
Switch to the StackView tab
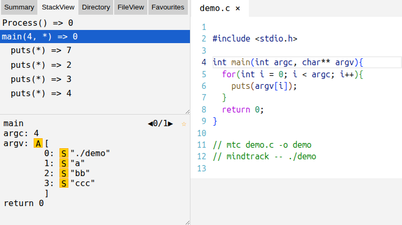(x=58, y=7)
